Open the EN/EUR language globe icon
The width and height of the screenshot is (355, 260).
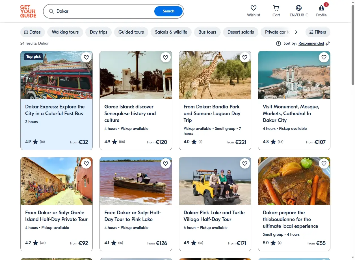coord(299,8)
